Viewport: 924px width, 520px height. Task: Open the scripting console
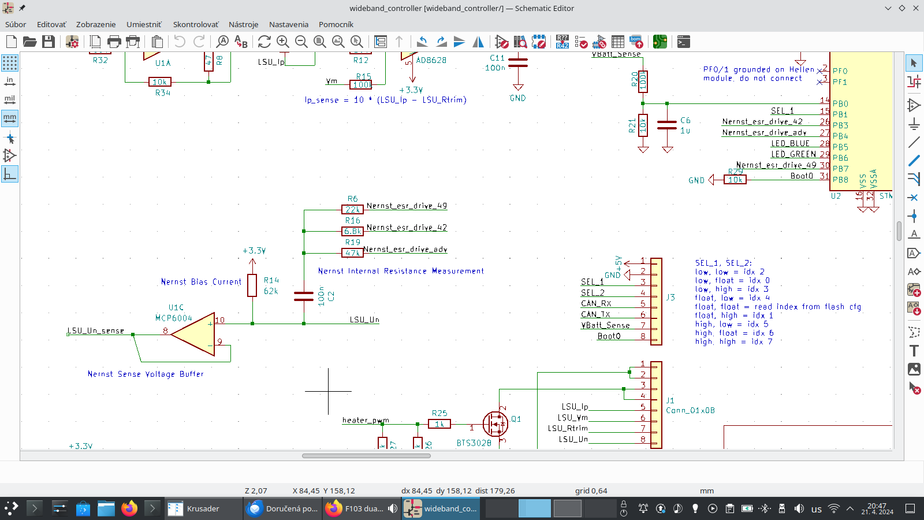click(684, 42)
